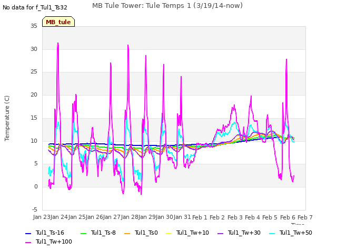This screenshot has width=337, height=252.
Task: Click the MB_tule site label
Action: point(58,22)
